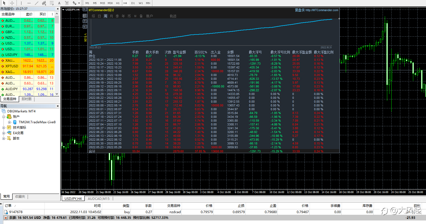Switch timeframe to M1
The image size is (426, 224).
pos(87,3)
